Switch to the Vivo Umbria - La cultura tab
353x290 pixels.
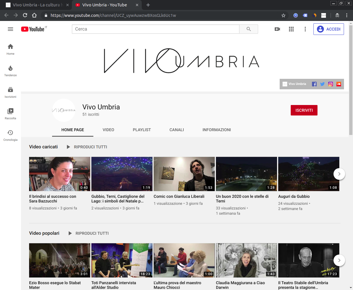pyautogui.click(x=37, y=5)
